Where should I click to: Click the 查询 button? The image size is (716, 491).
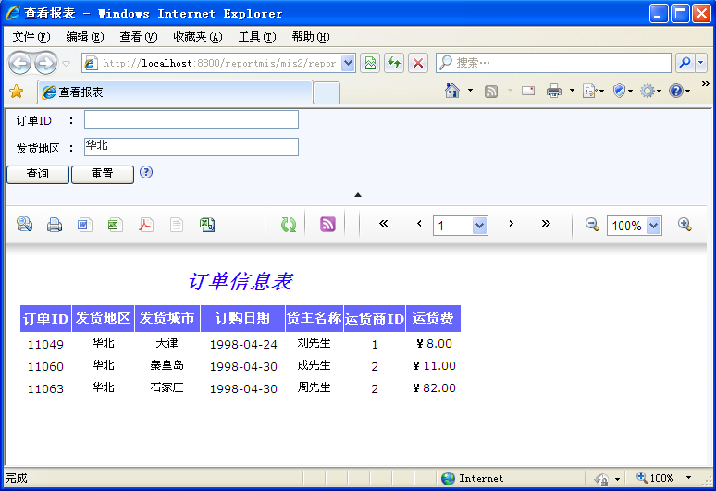tap(38, 175)
